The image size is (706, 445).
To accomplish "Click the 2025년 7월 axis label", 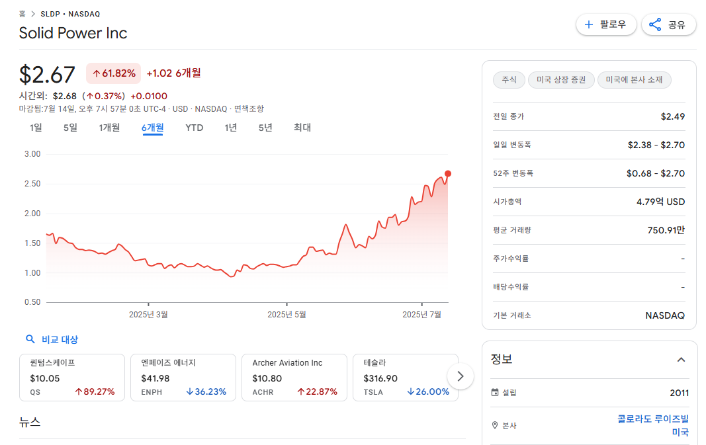I will pos(422,315).
